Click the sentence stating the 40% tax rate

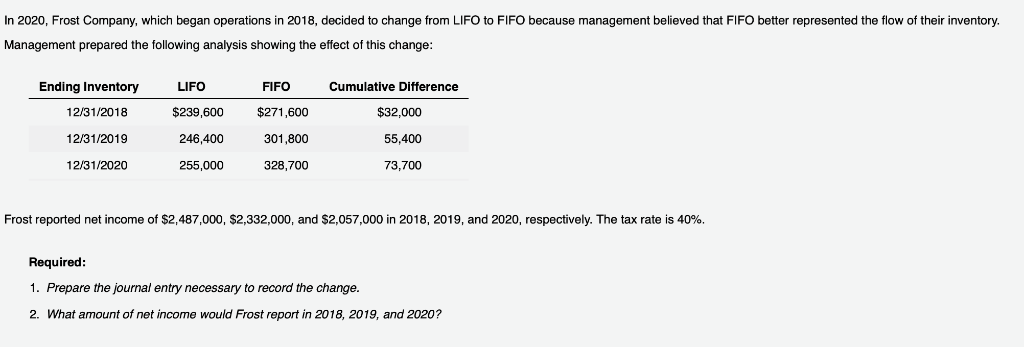[x=650, y=220]
